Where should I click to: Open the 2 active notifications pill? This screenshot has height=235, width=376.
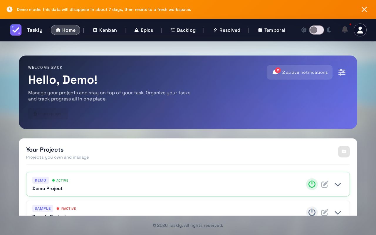pyautogui.click(x=300, y=72)
